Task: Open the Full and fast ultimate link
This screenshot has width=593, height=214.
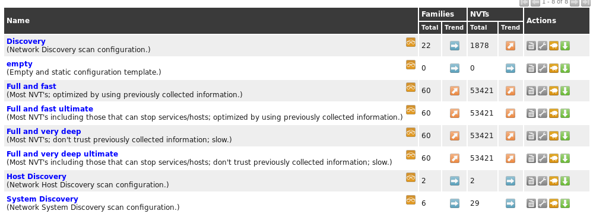Action: click(50, 109)
